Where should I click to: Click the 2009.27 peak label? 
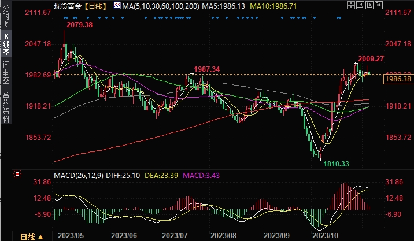click(371, 58)
